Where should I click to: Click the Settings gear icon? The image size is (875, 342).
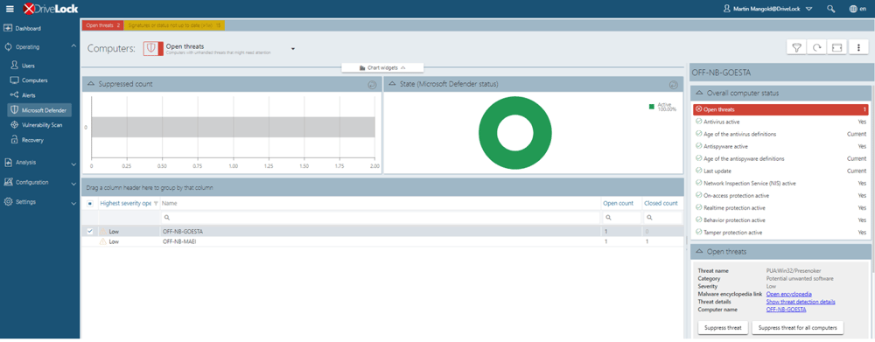[8, 202]
